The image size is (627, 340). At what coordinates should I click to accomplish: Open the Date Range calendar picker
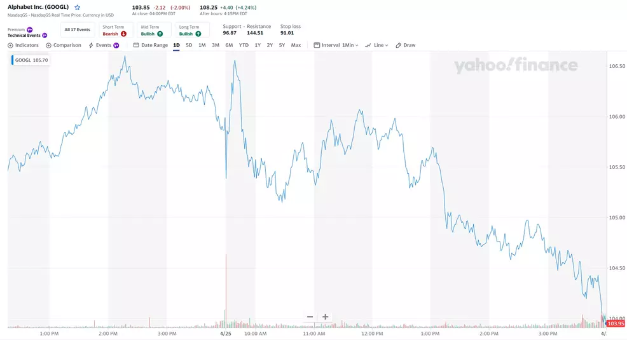[x=151, y=45]
